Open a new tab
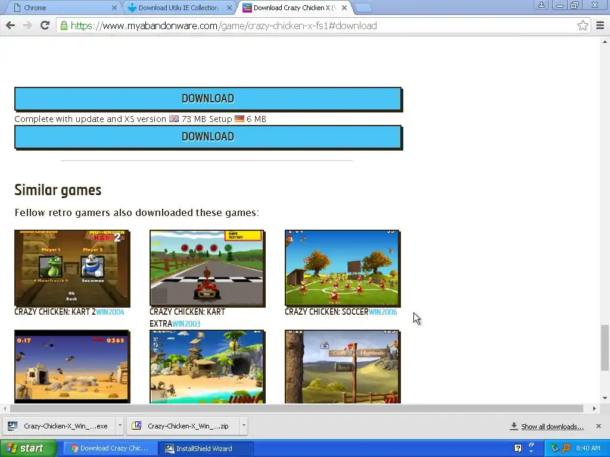The width and height of the screenshot is (610, 457). coord(363,8)
